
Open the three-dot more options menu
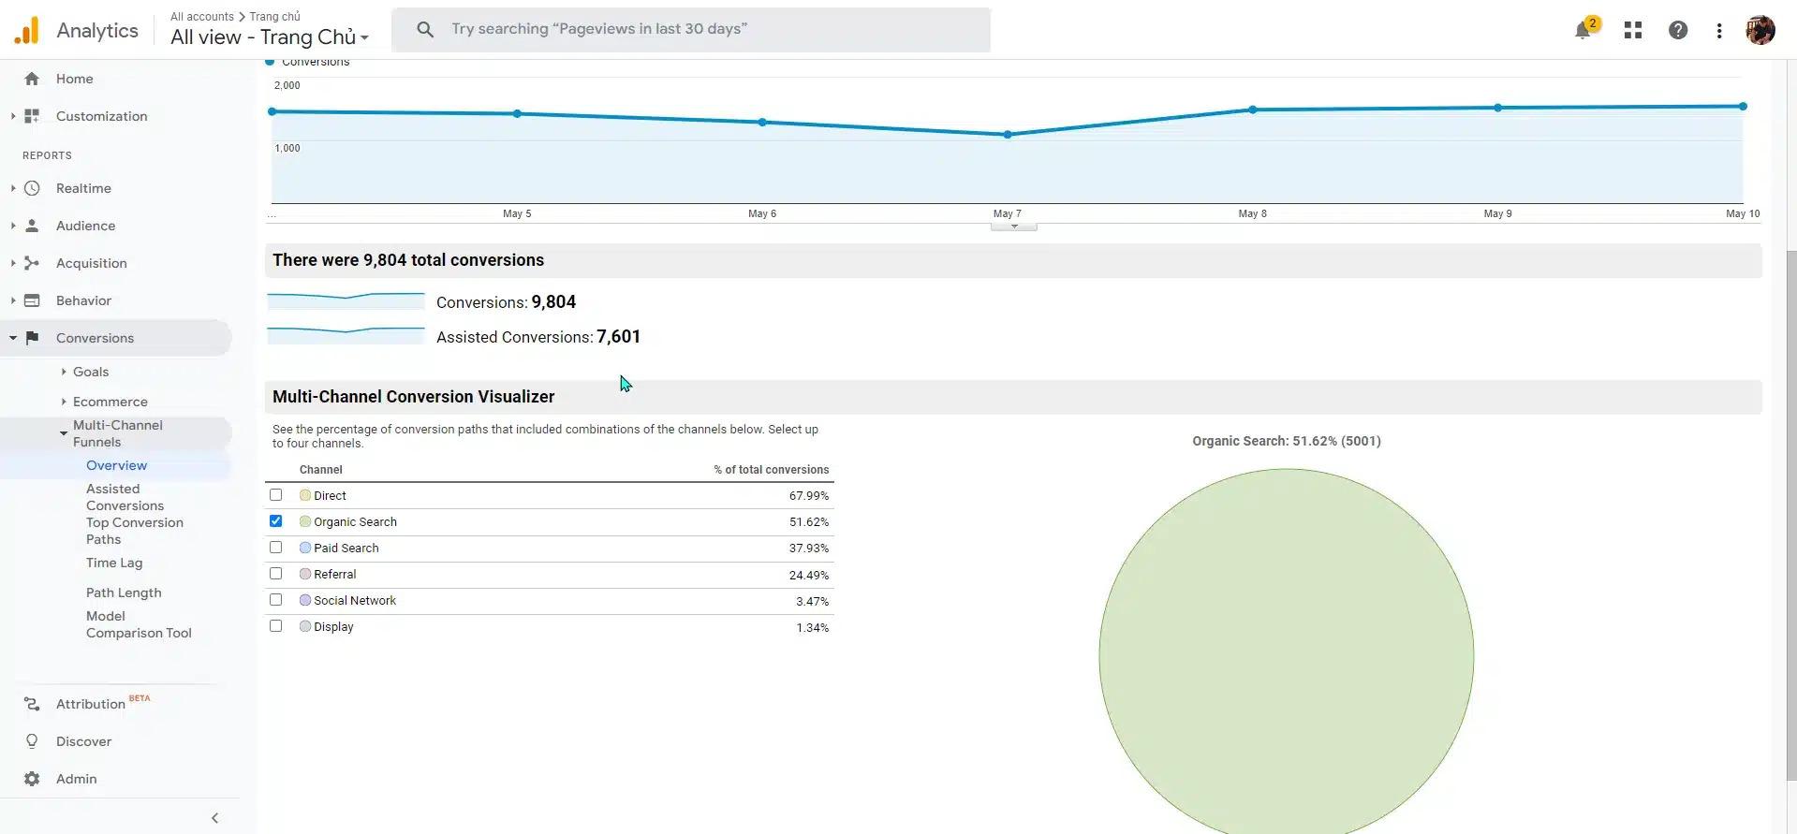[1718, 30]
